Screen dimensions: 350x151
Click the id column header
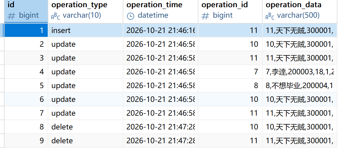(26, 11)
